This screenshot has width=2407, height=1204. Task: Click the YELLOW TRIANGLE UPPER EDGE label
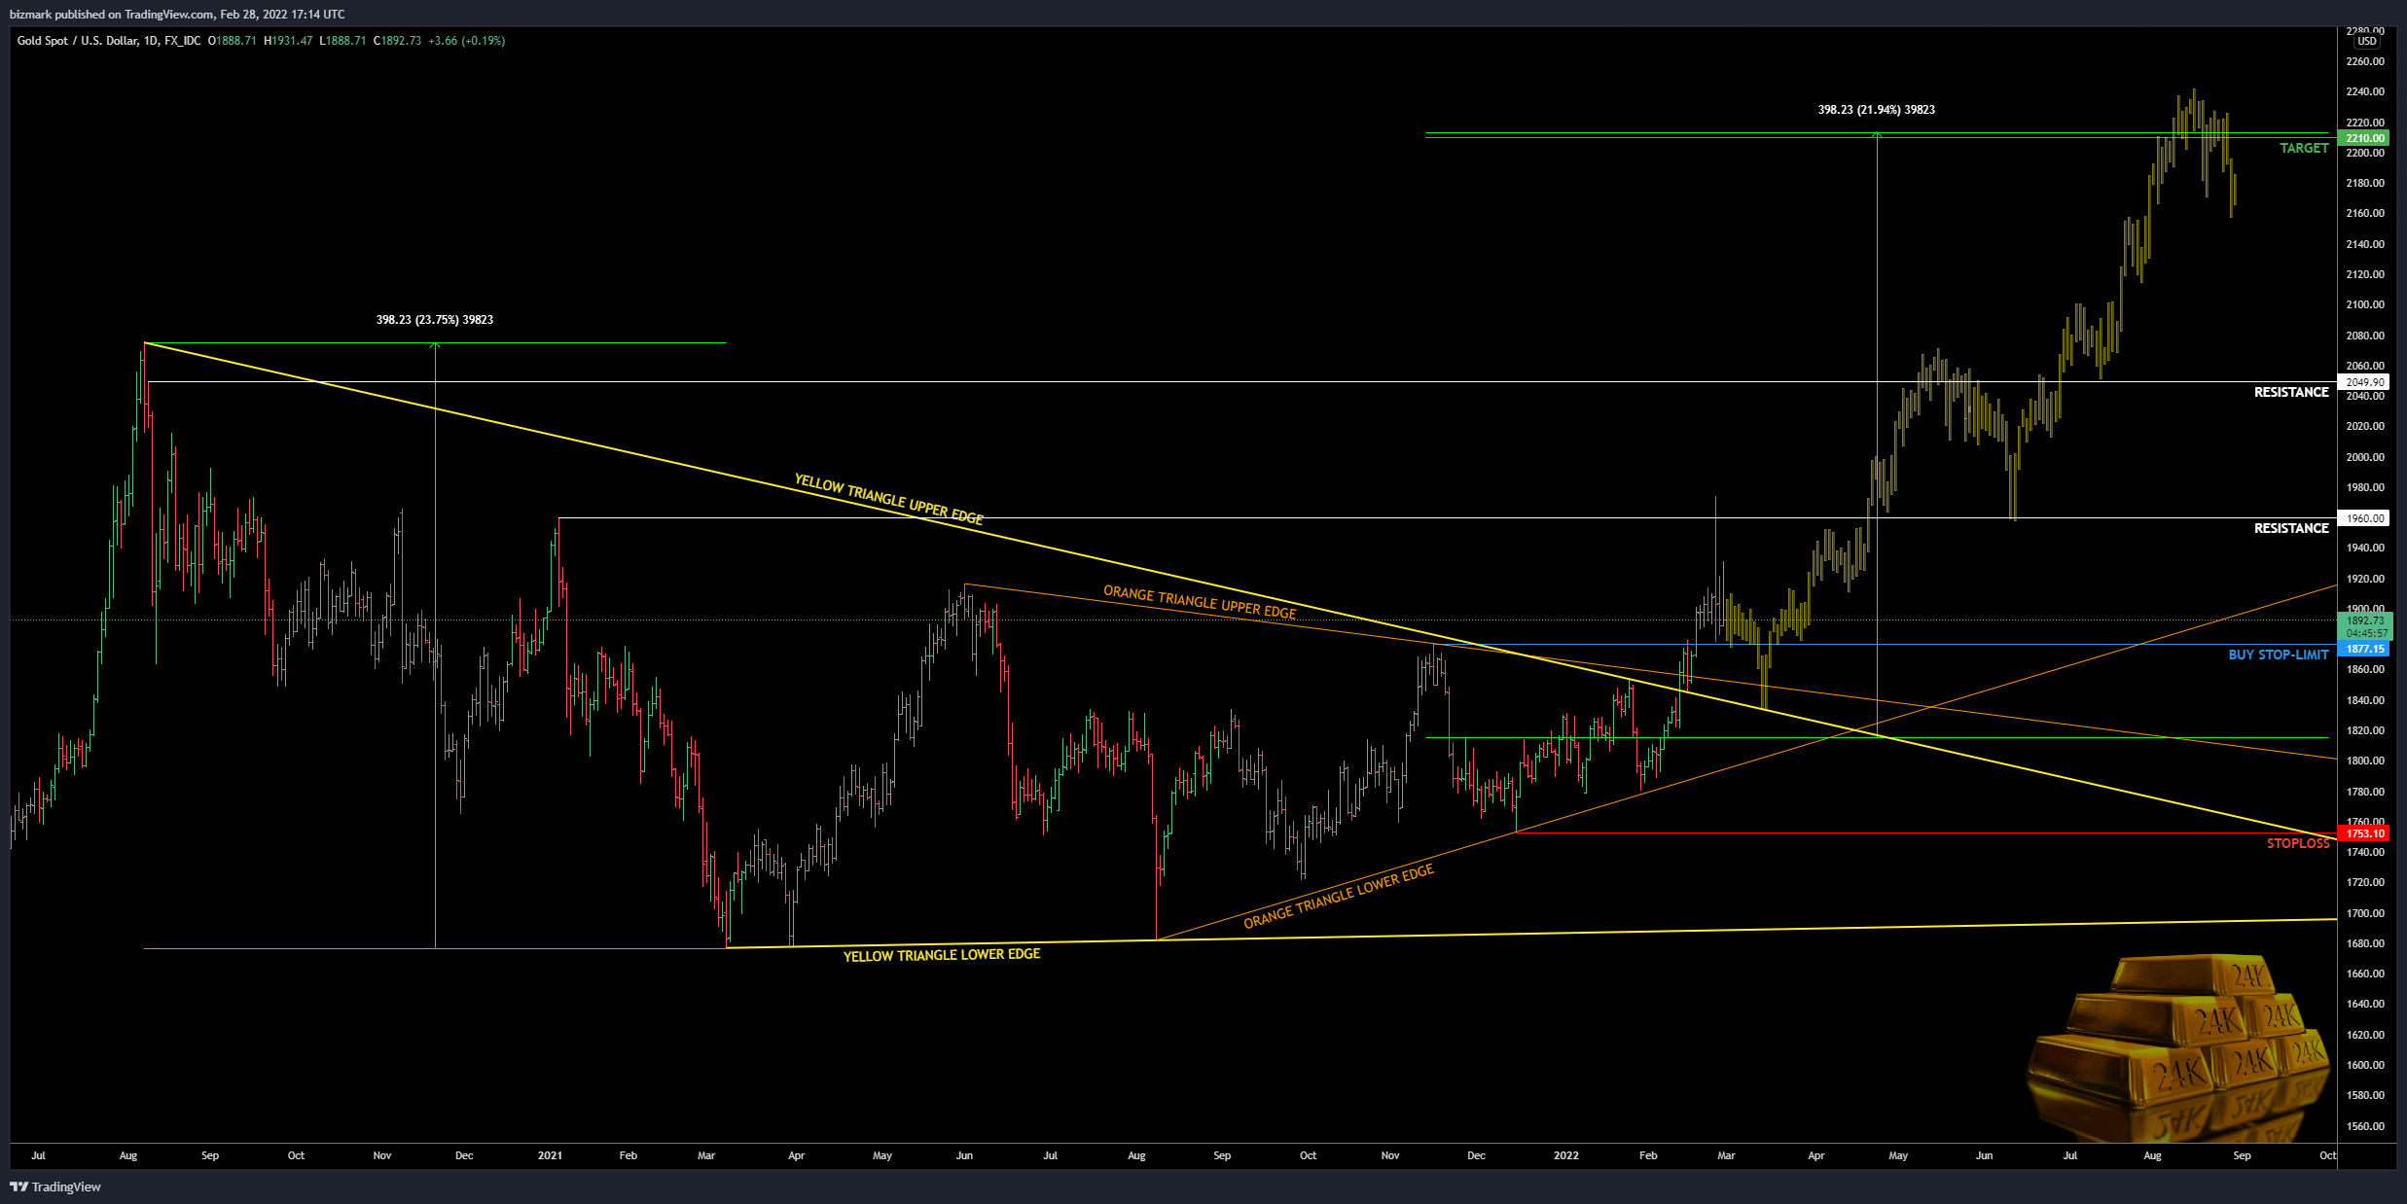[888, 499]
